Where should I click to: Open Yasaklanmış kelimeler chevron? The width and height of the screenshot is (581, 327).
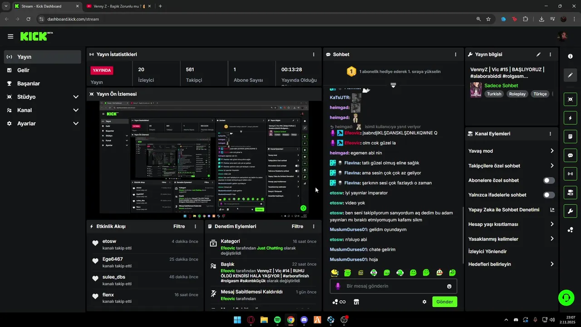[x=552, y=239]
